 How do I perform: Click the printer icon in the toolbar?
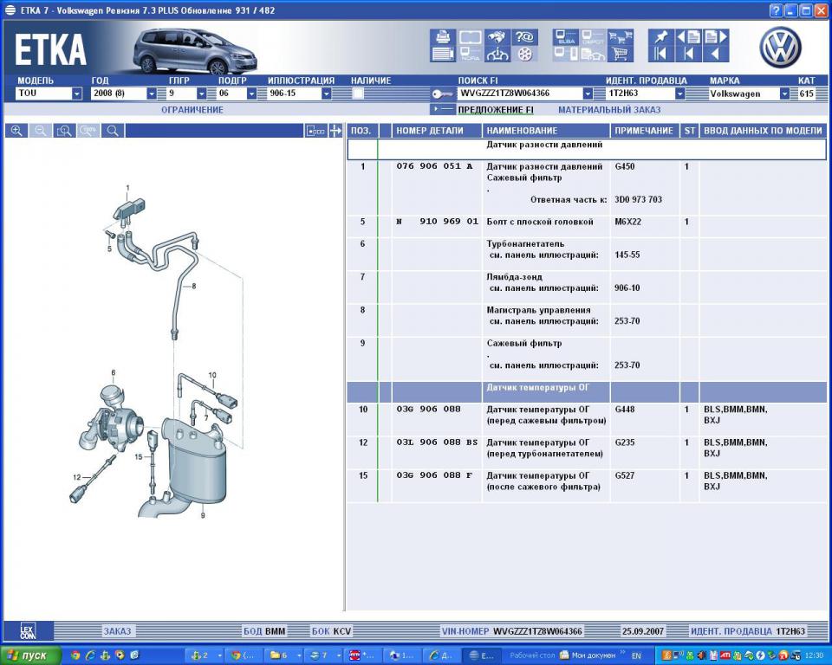[443, 36]
